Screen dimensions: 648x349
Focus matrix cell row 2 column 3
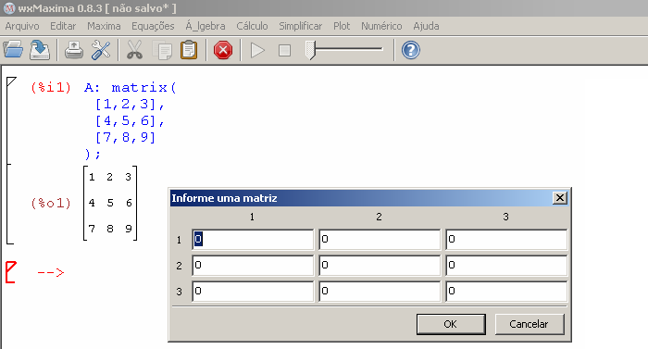506,265
